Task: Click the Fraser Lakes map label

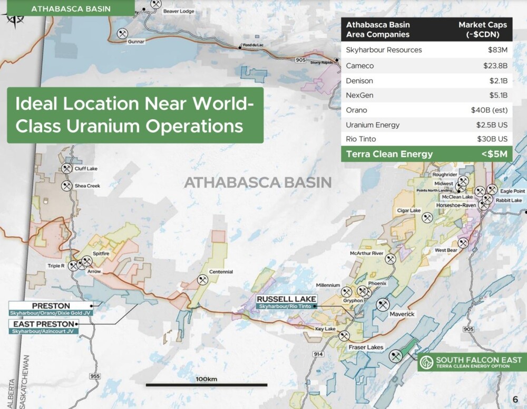Action: [366, 347]
